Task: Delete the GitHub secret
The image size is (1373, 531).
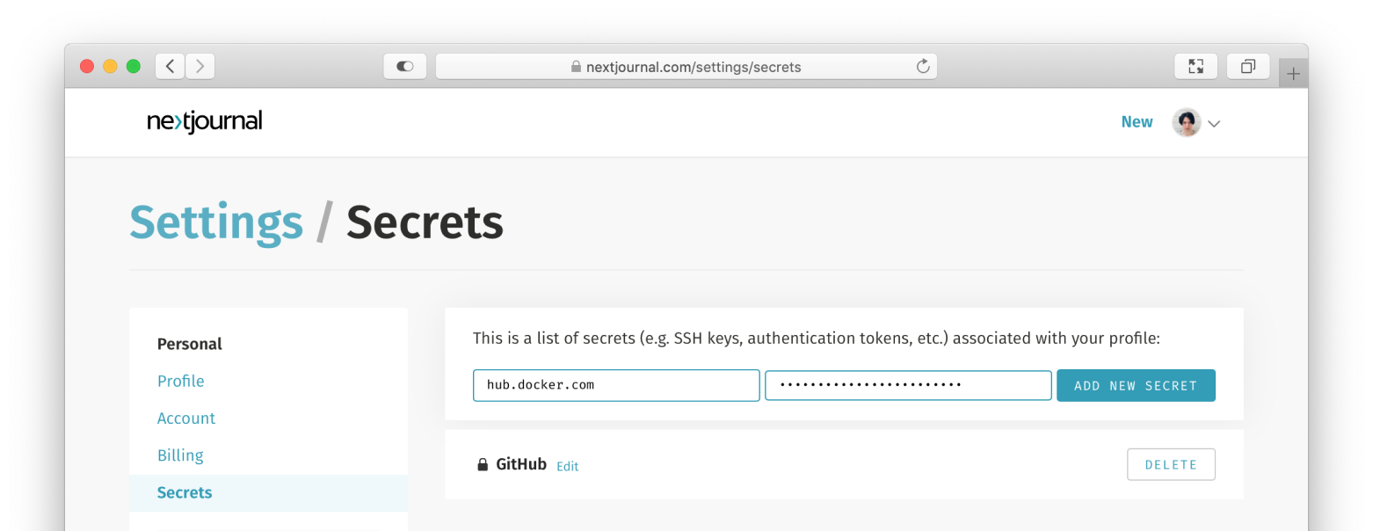Action: (x=1171, y=465)
